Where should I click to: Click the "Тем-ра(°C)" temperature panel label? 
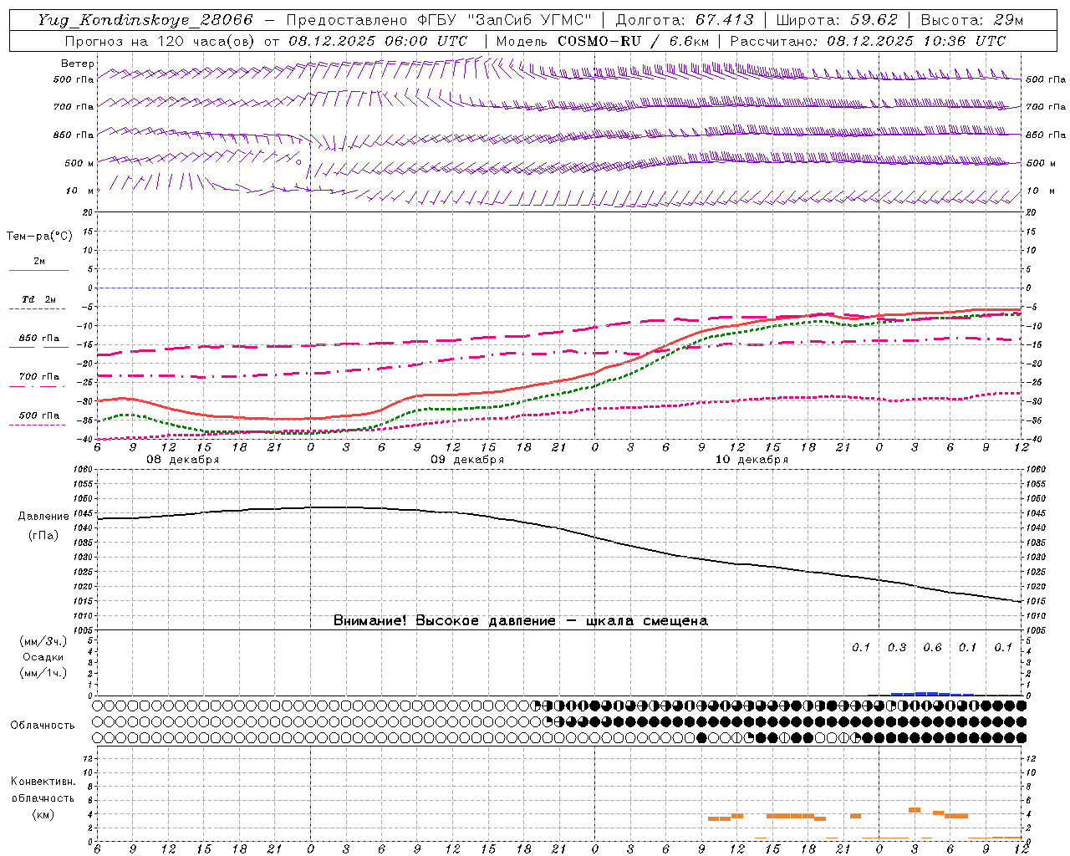pos(39,237)
